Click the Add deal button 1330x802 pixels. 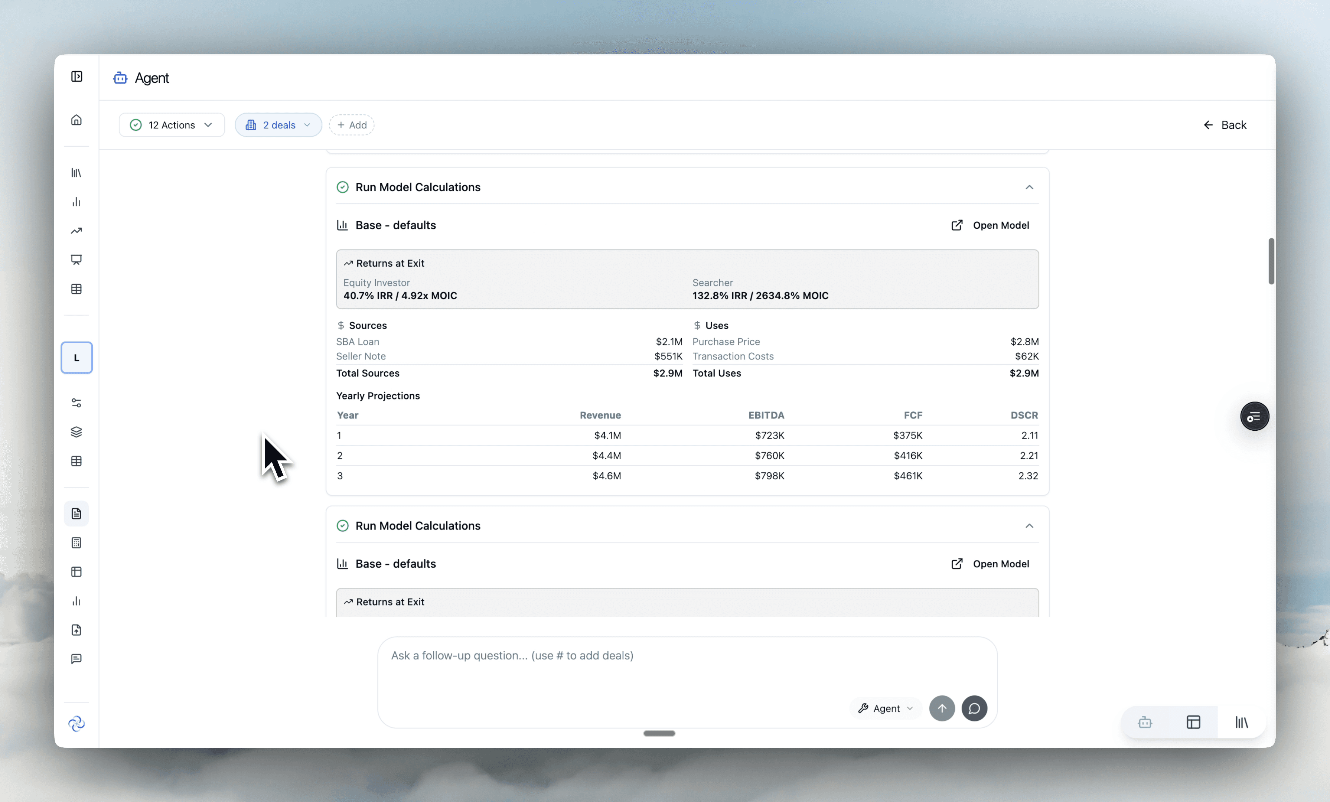pos(351,125)
